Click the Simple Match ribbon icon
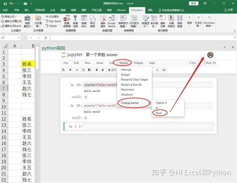Viewport: 237px width, 183px height. (111, 21)
